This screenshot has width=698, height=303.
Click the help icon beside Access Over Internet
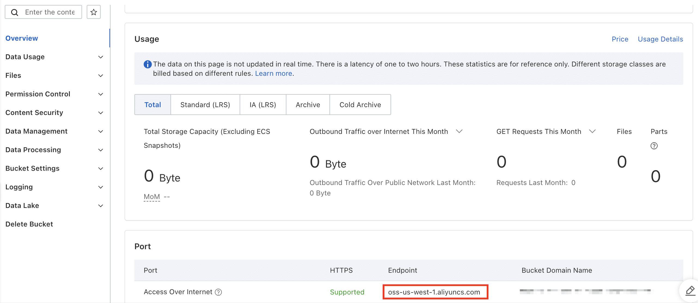click(x=218, y=292)
